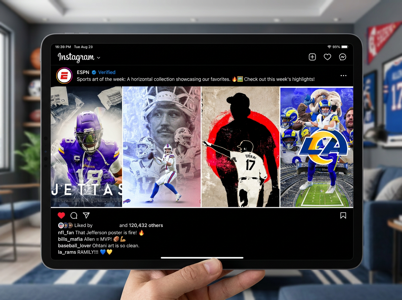Save post with the bookmark icon
Image resolution: width=402 pixels, height=300 pixels.
343,215
